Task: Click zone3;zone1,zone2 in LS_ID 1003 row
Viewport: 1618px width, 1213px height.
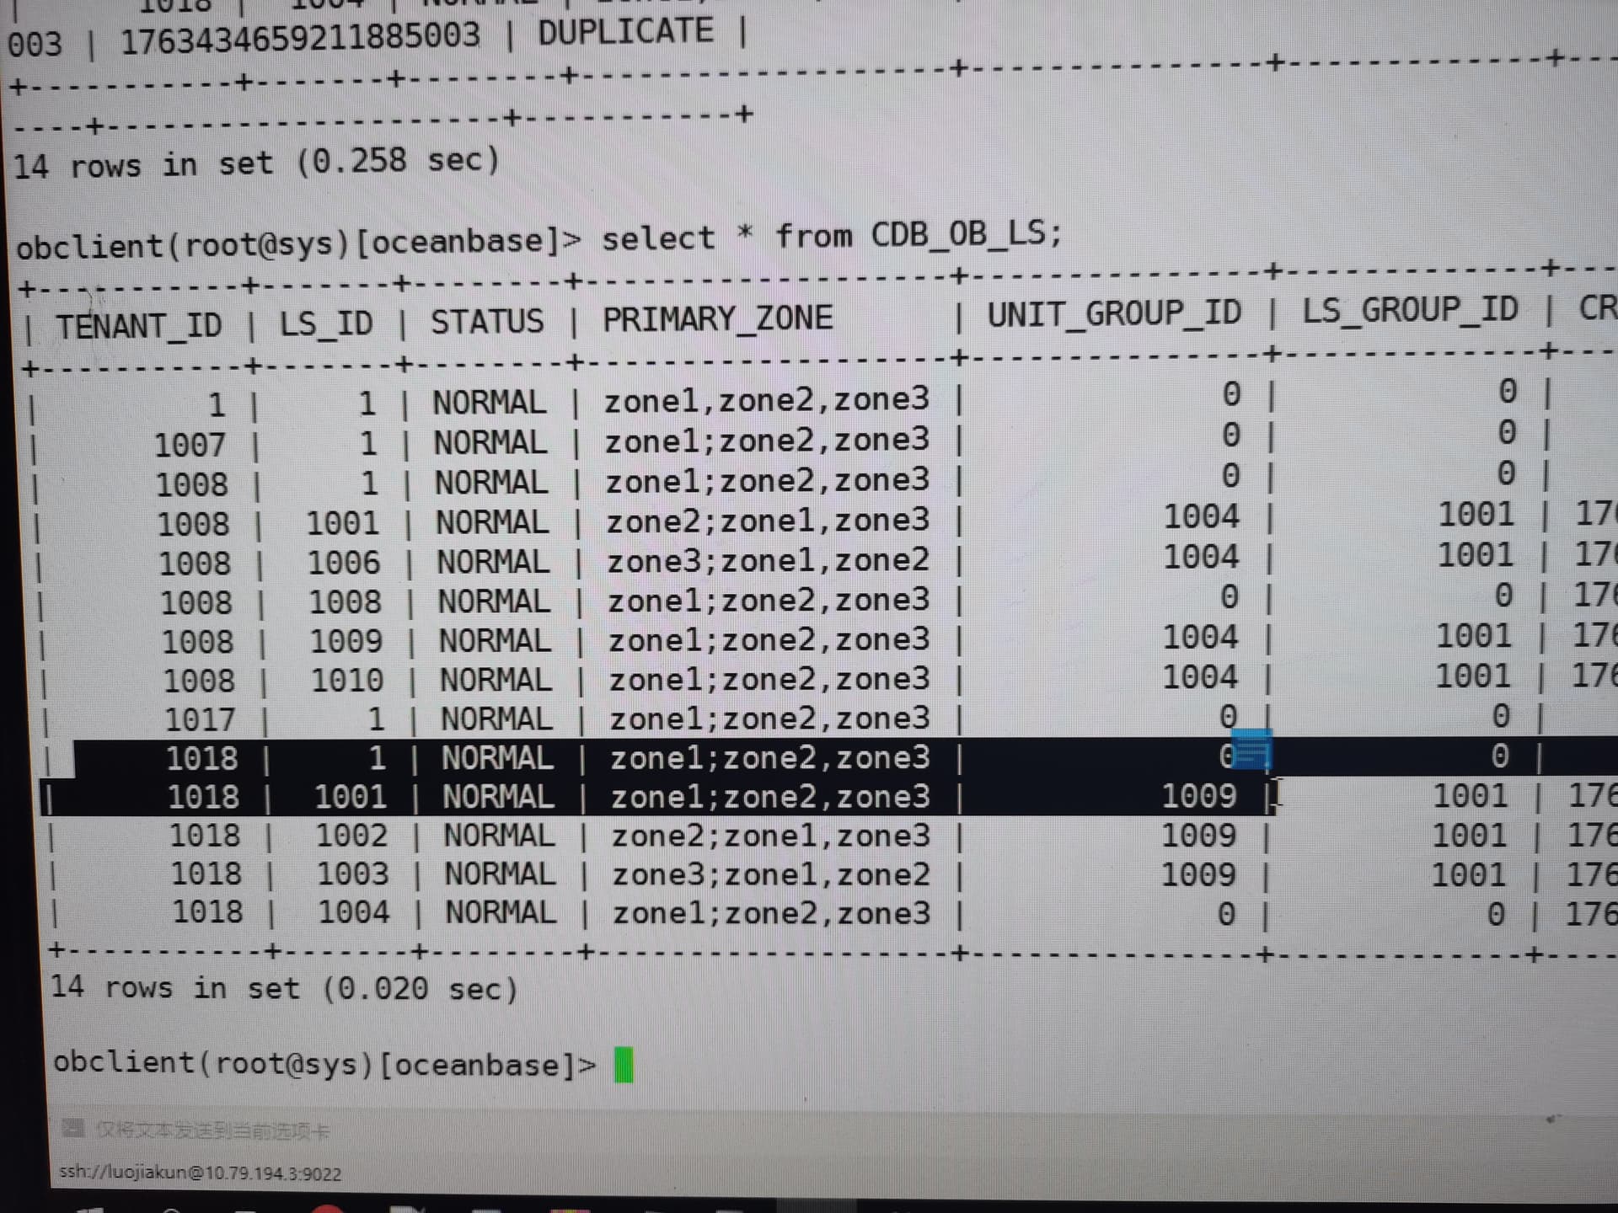Action: tap(771, 874)
